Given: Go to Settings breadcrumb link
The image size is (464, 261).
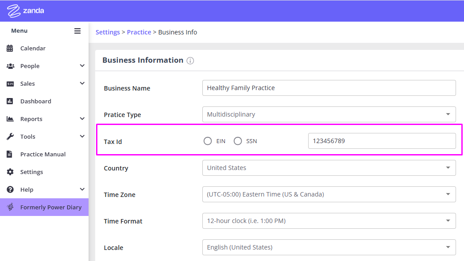Looking at the screenshot, I should point(108,32).
